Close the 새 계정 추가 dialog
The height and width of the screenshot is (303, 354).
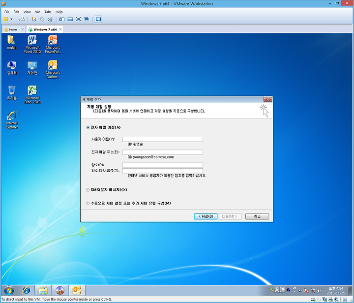(268, 99)
